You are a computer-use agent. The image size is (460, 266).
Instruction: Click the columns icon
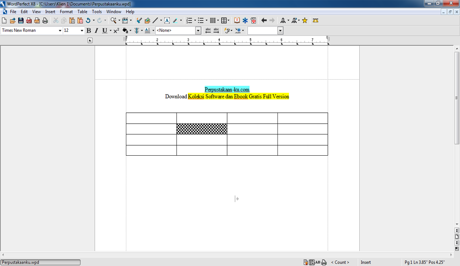[x=213, y=20]
